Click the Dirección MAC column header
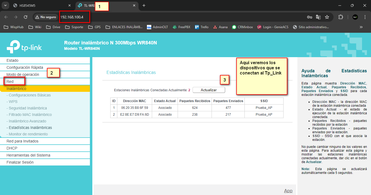The width and height of the screenshot is (371, 195). pyautogui.click(x=134, y=101)
